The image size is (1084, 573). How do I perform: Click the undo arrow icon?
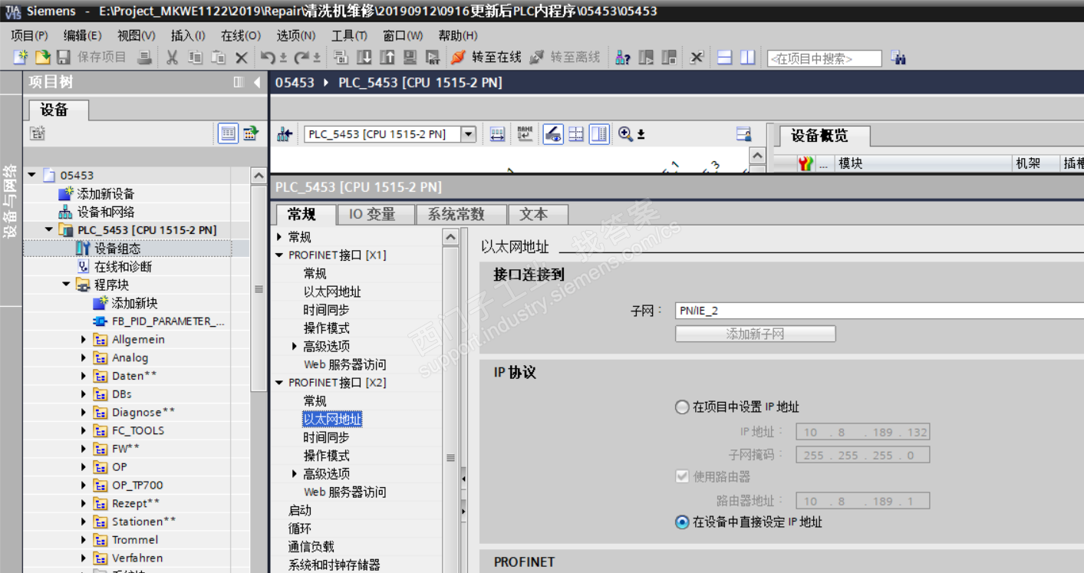pyautogui.click(x=268, y=58)
